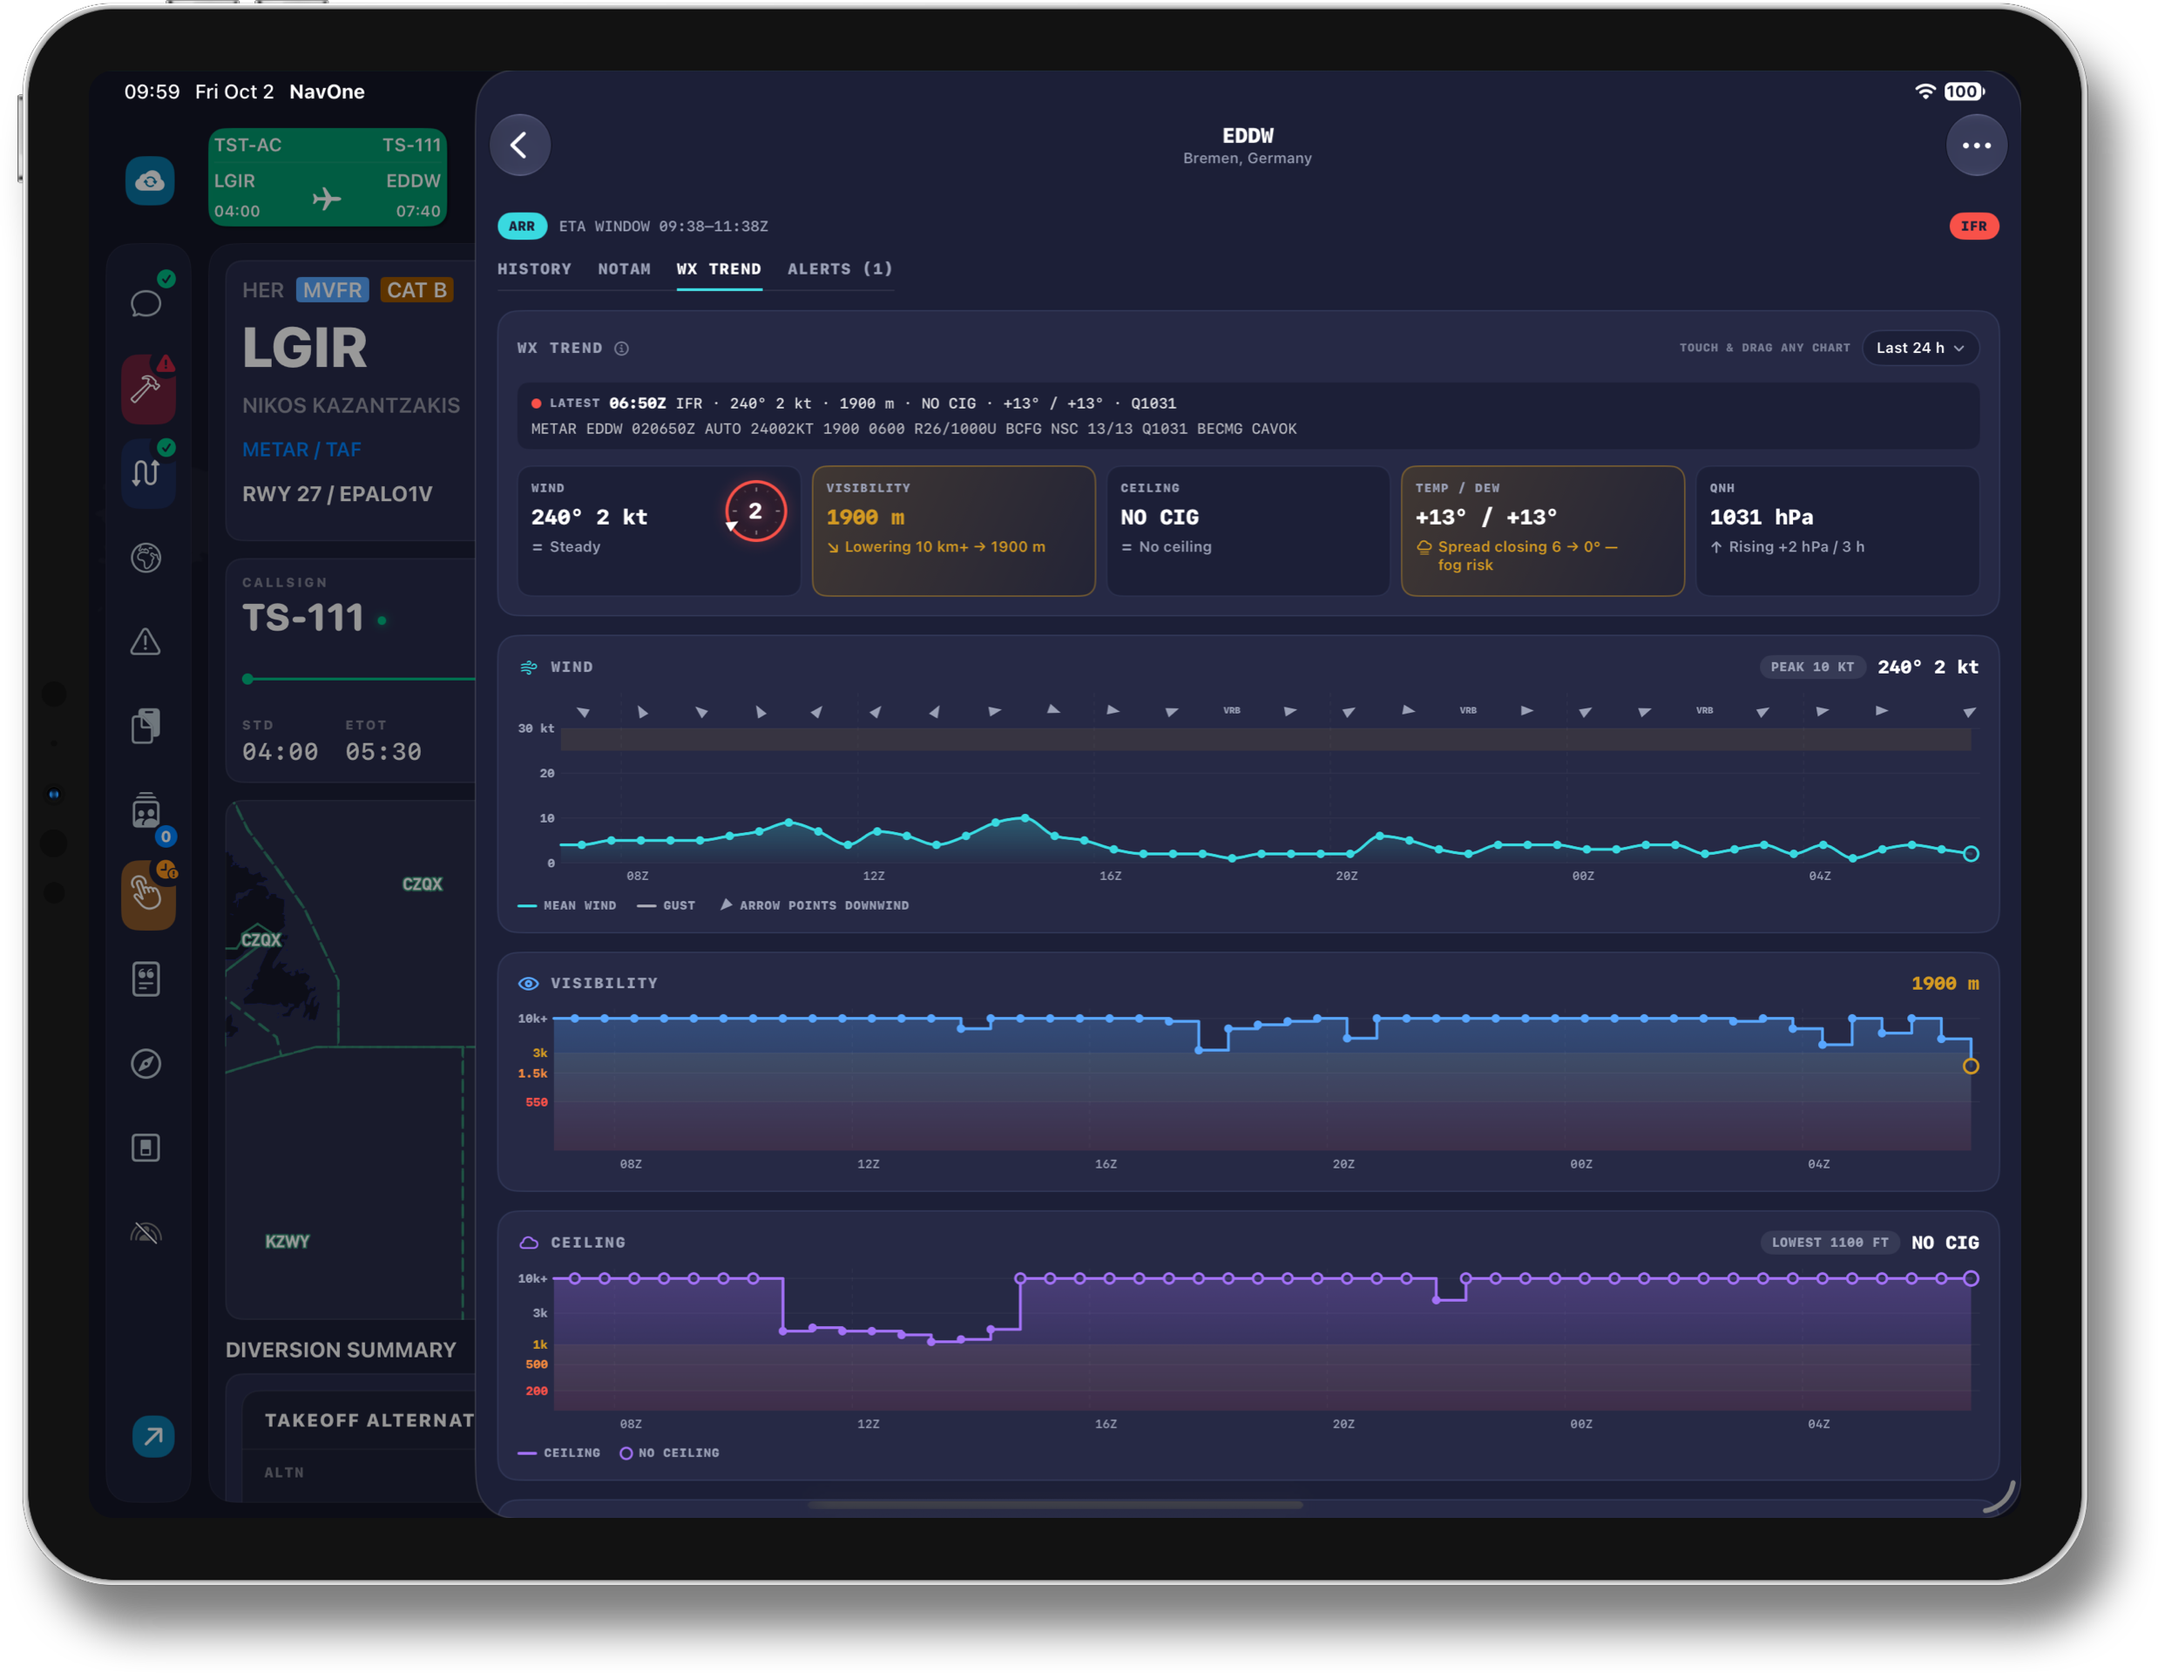Open the ALERTS (1) tab
Screen dimensions: 2158x1673
(840, 268)
